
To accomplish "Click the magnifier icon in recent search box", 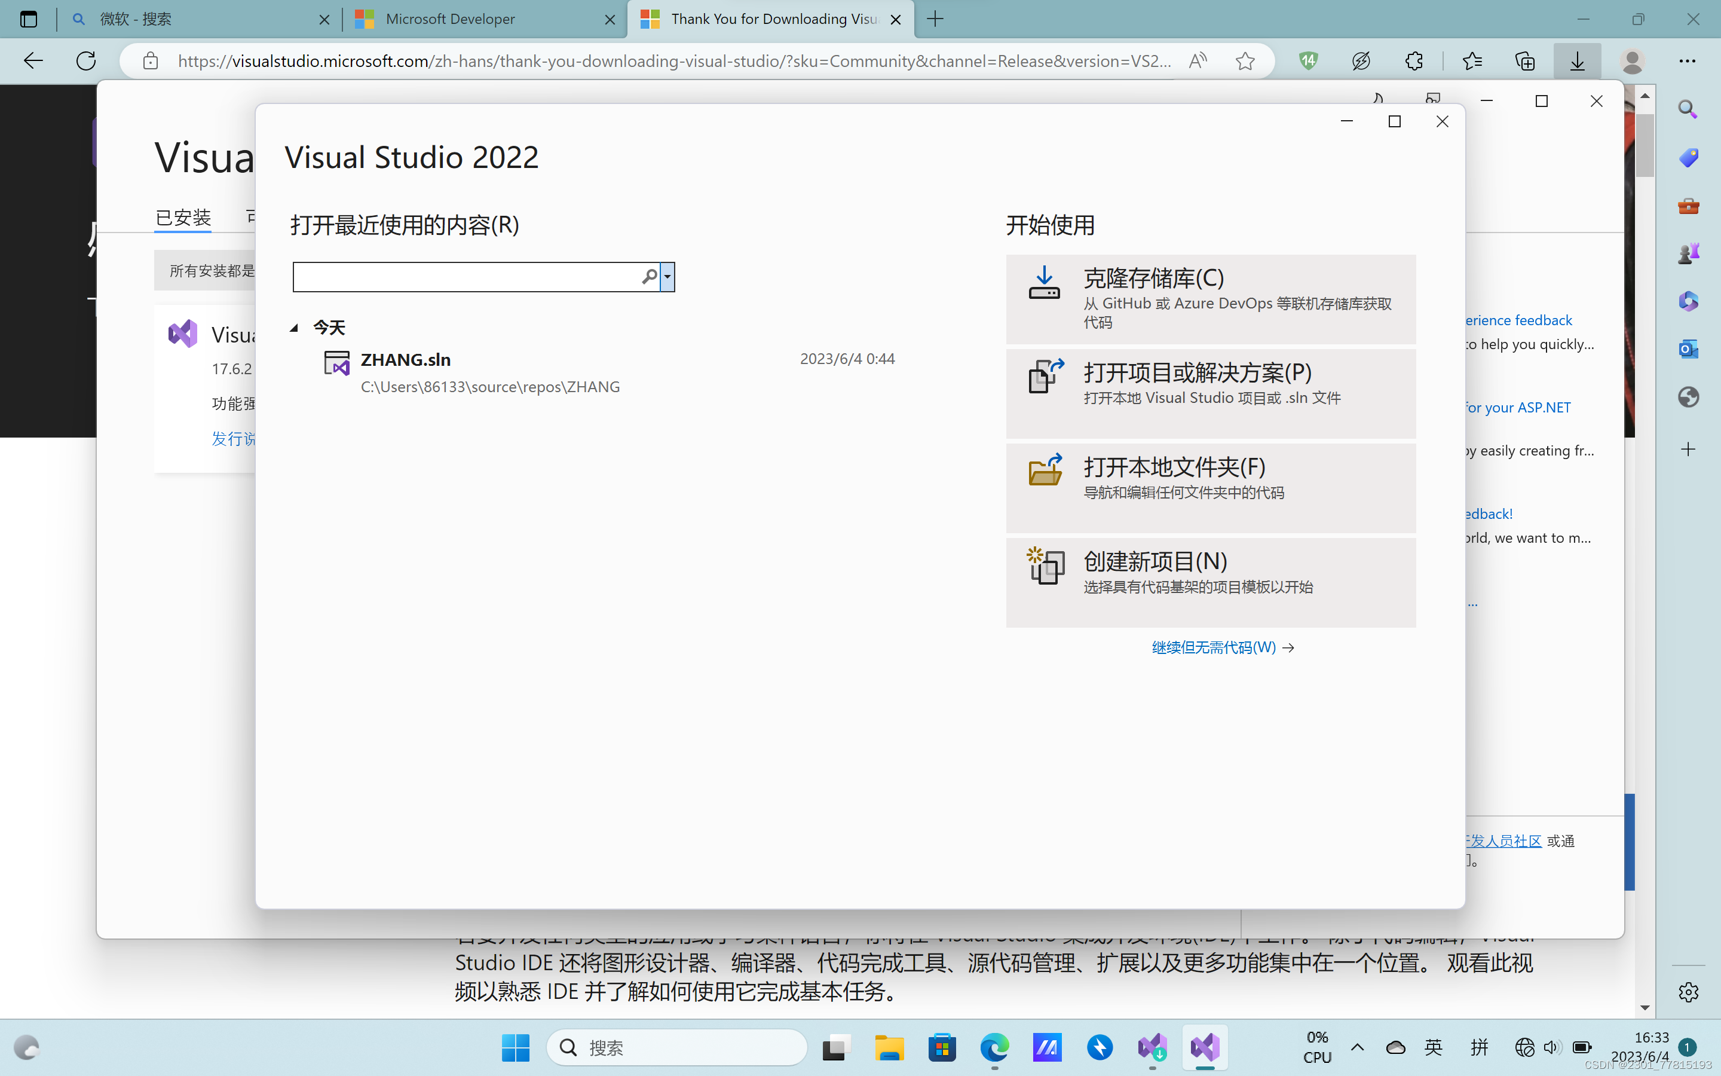I will click(648, 277).
